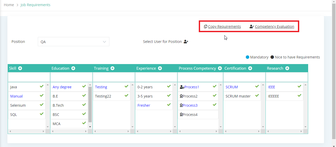Screen dimensions: 336x147
Task: Click the Education list scroll-down arrow
Action: click(x=90, y=127)
